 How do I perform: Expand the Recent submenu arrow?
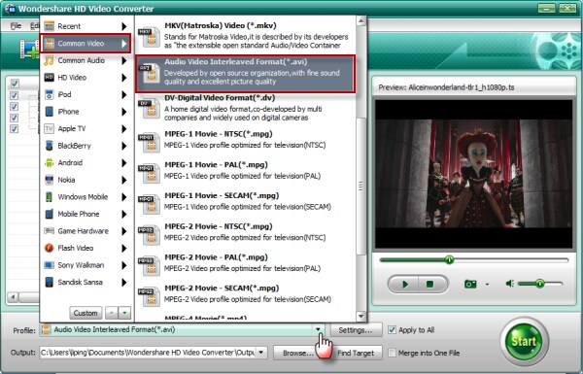pos(124,26)
